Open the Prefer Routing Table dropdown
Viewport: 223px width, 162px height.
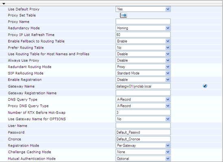tap(143, 47)
